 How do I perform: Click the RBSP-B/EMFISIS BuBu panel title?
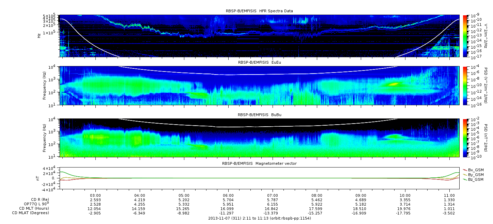tap(259, 115)
